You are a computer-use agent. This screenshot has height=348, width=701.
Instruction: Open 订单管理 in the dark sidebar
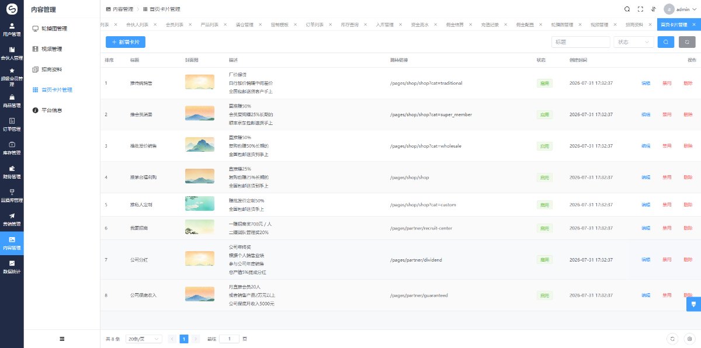(x=12, y=124)
